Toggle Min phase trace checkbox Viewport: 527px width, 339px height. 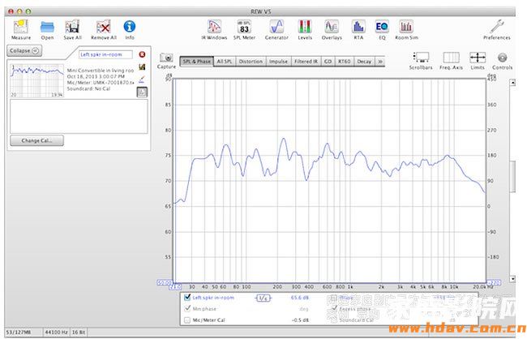[x=187, y=308]
